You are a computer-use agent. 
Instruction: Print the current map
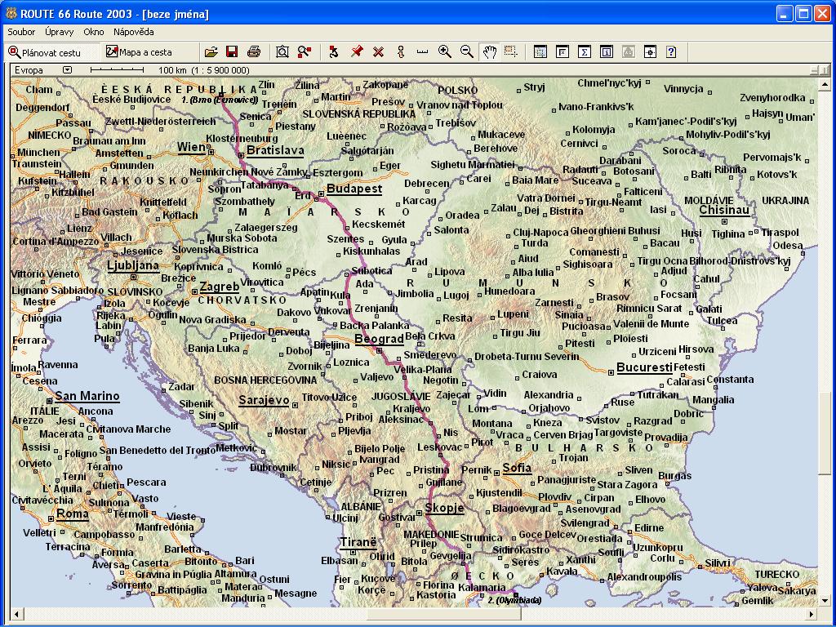coord(254,51)
